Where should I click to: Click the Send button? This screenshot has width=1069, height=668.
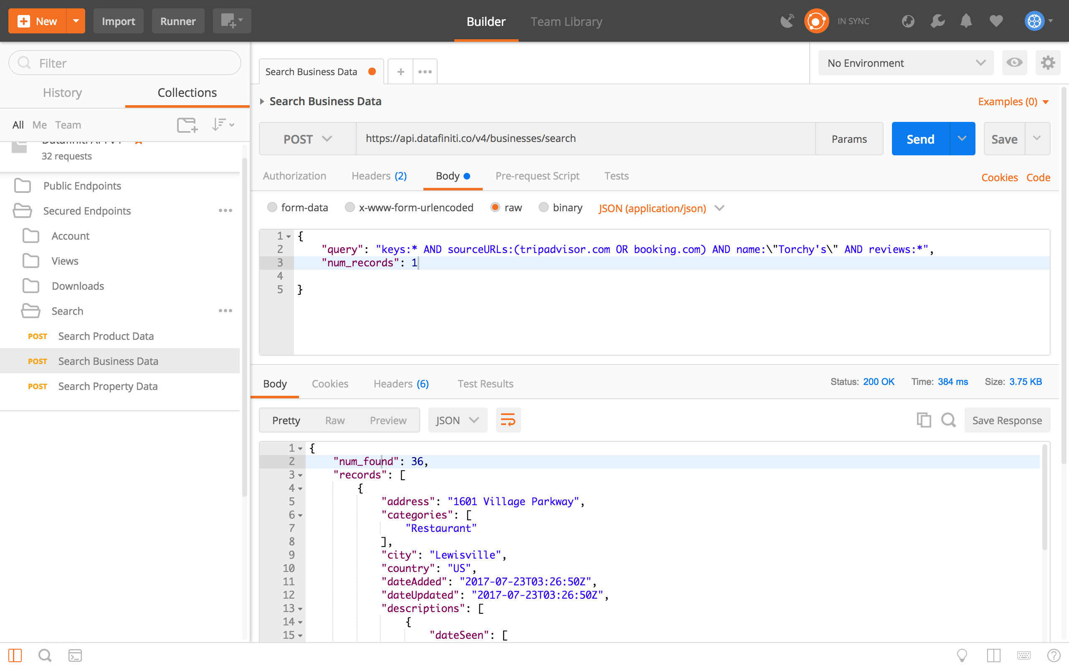921,139
